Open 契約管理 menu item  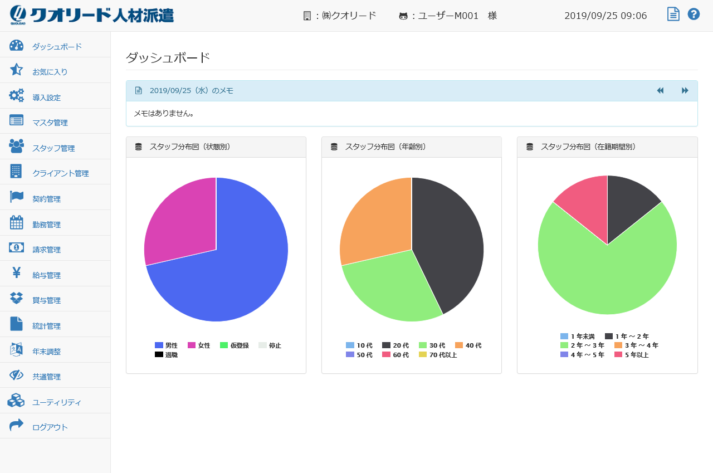[x=47, y=199]
